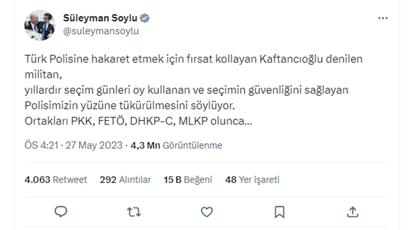Share the tweet via the share icon
The width and height of the screenshot is (413, 230).
click(353, 211)
